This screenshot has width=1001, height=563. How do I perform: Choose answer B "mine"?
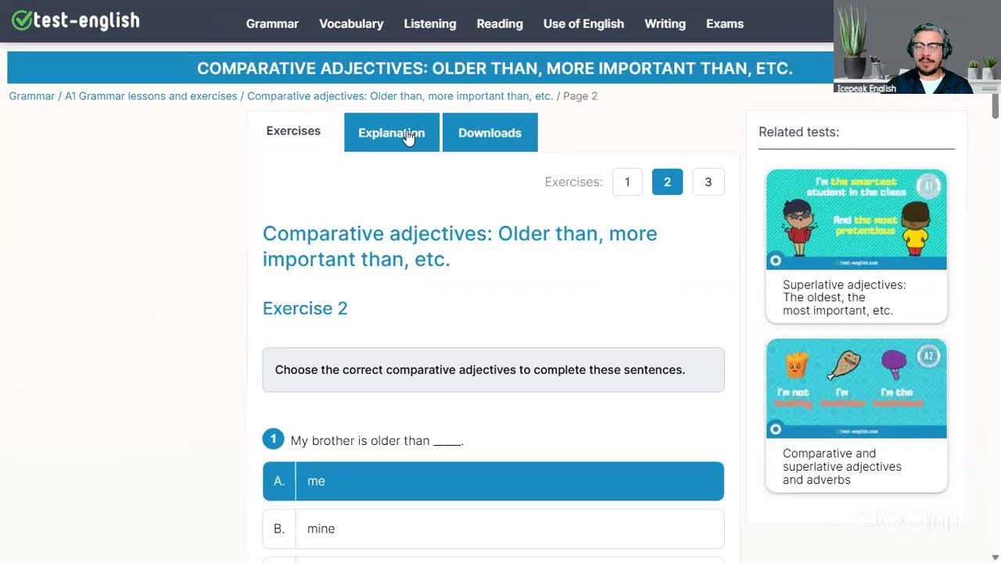pyautogui.click(x=493, y=529)
